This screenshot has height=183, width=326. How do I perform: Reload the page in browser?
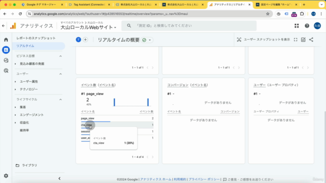click(20, 14)
